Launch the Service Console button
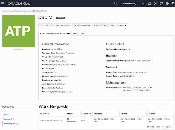 pos(82,25)
